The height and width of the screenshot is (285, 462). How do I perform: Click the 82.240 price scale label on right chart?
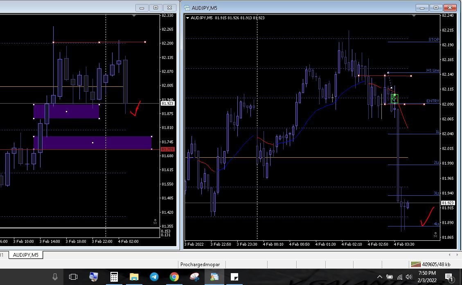[x=448, y=16]
